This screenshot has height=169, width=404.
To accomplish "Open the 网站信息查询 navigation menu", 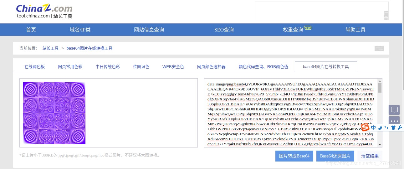I will pos(149,30).
